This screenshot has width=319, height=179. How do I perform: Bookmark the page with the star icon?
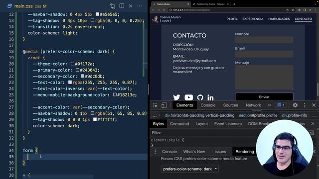tap(293, 10)
